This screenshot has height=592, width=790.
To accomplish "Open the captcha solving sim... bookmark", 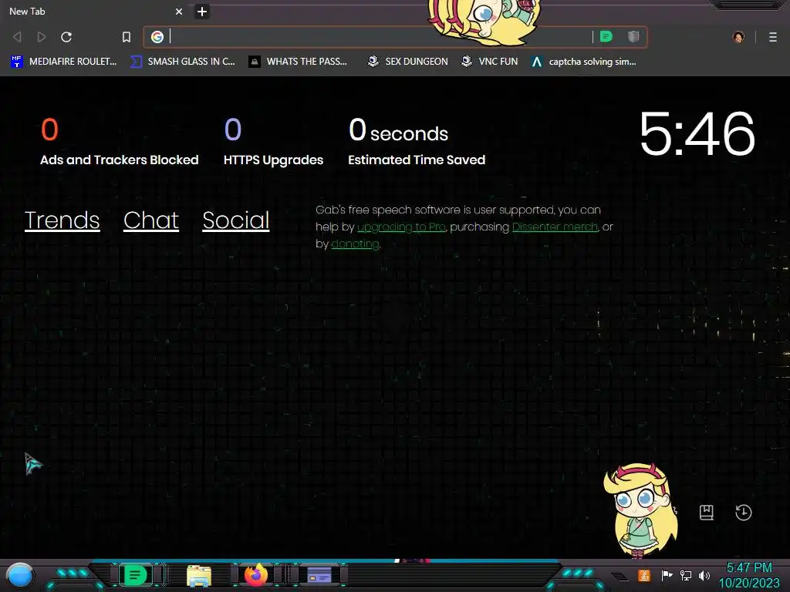I will [x=584, y=62].
